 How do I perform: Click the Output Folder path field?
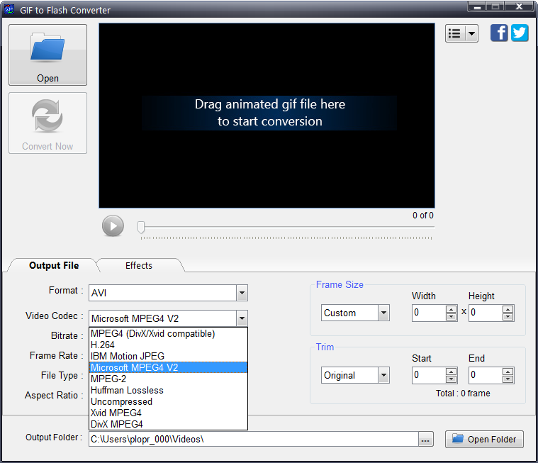point(254,439)
